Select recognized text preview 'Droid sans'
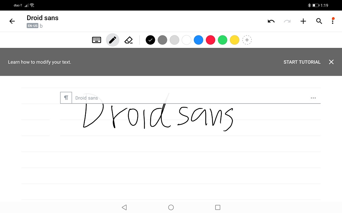This screenshot has height=213, width=342. tap(87, 98)
